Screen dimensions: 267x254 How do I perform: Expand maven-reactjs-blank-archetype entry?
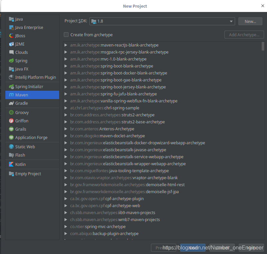coord(66,45)
